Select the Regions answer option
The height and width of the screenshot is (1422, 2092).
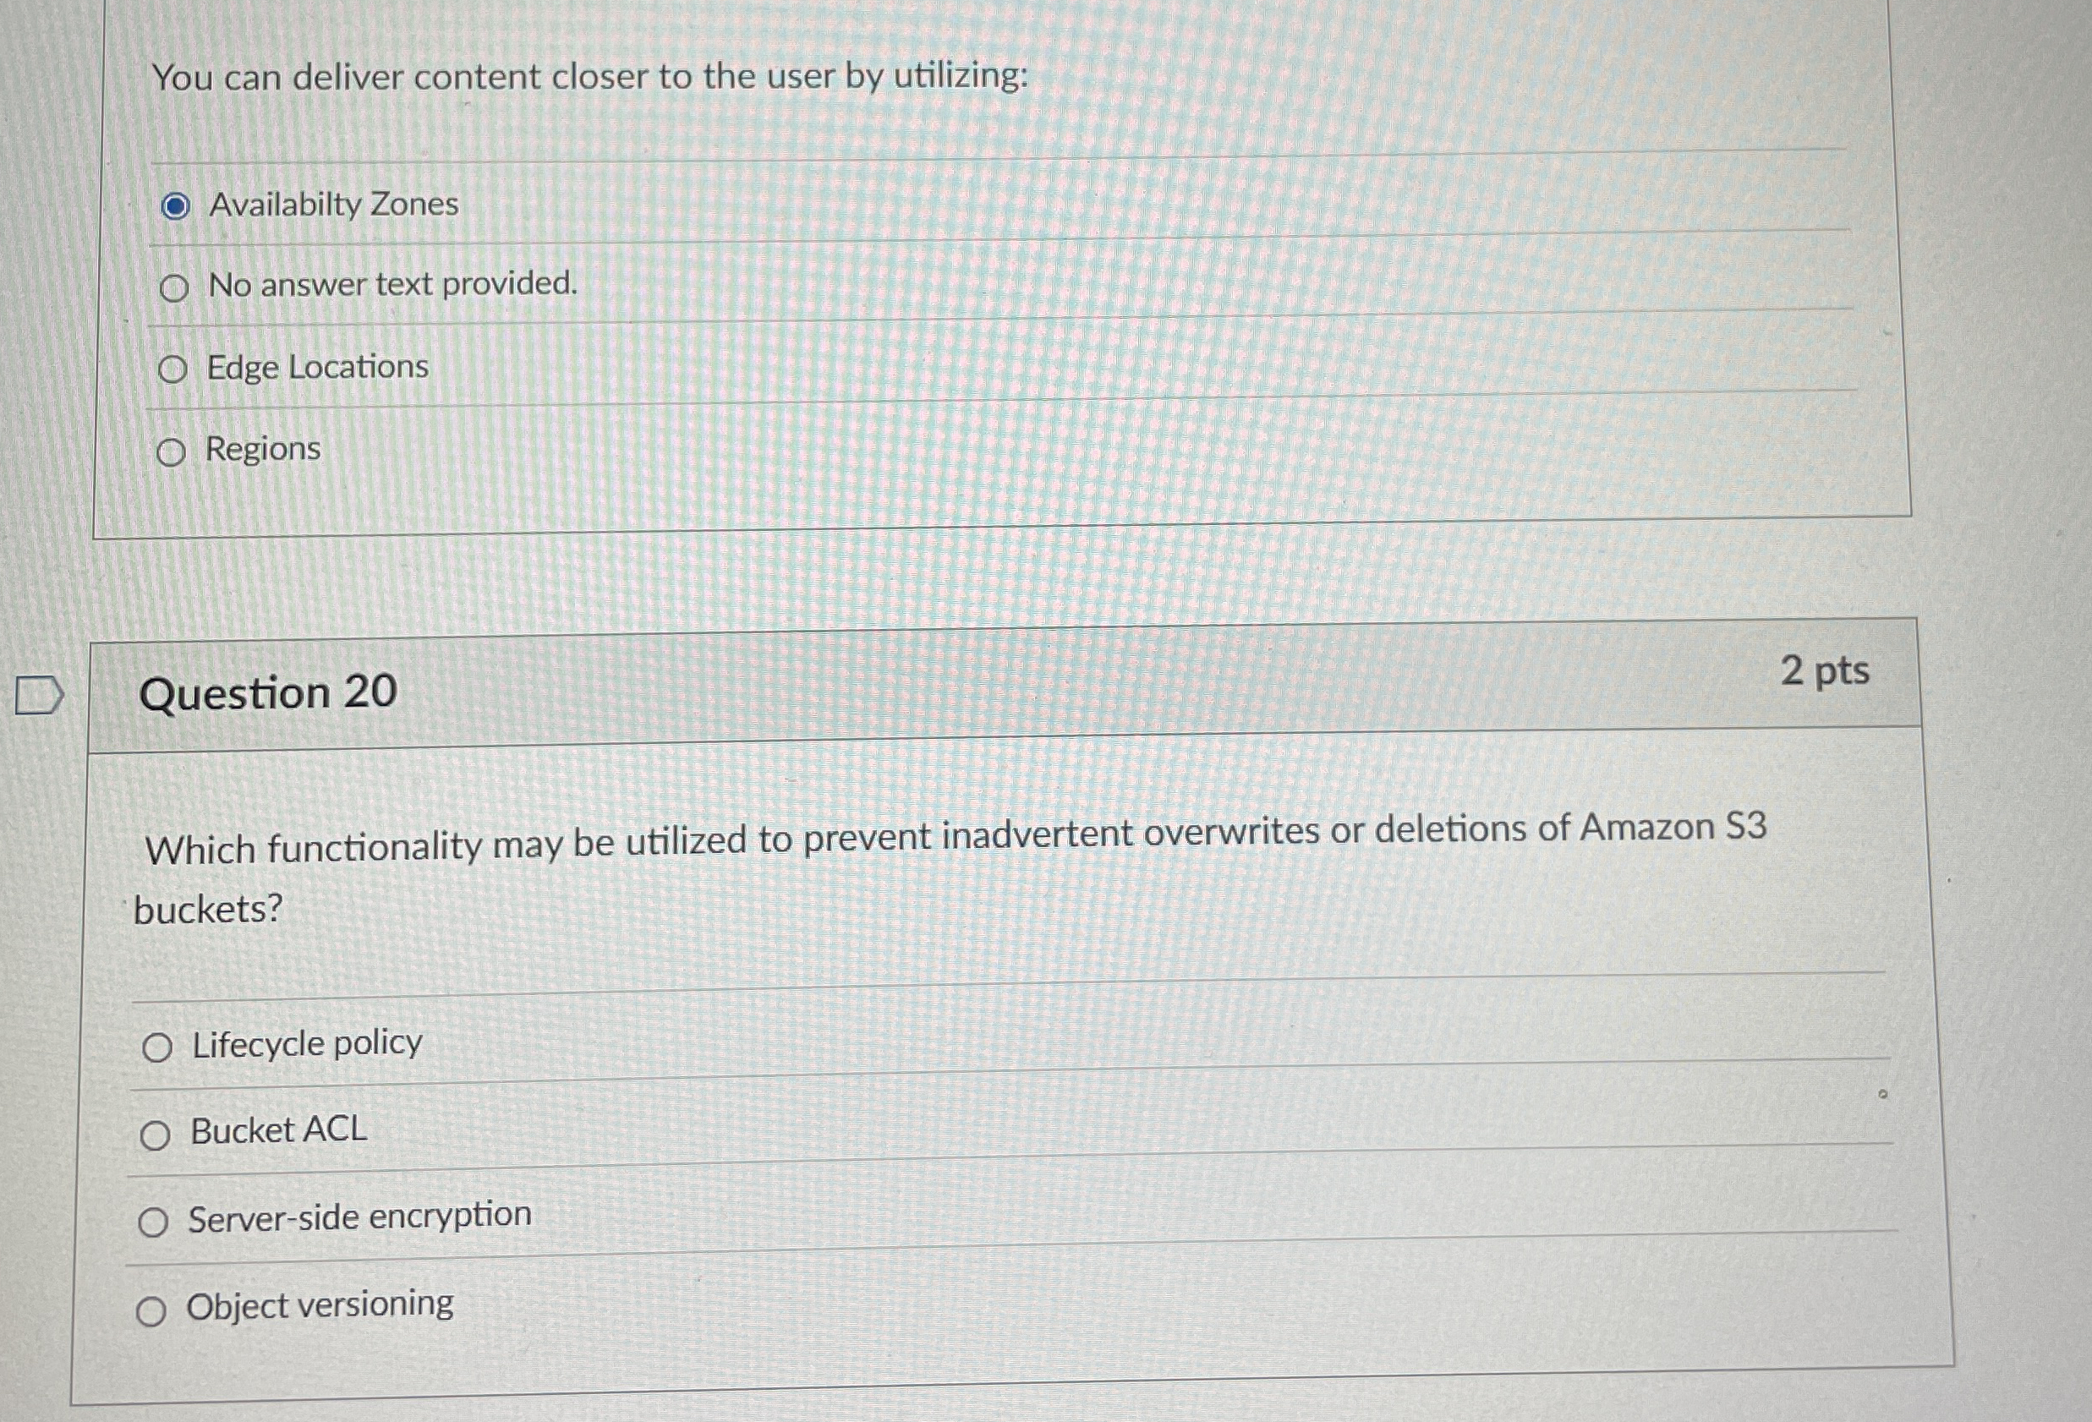tap(171, 450)
